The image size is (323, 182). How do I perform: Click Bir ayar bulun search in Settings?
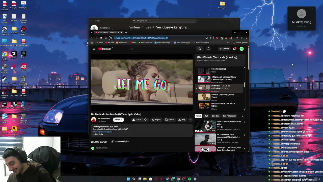pos(164,21)
